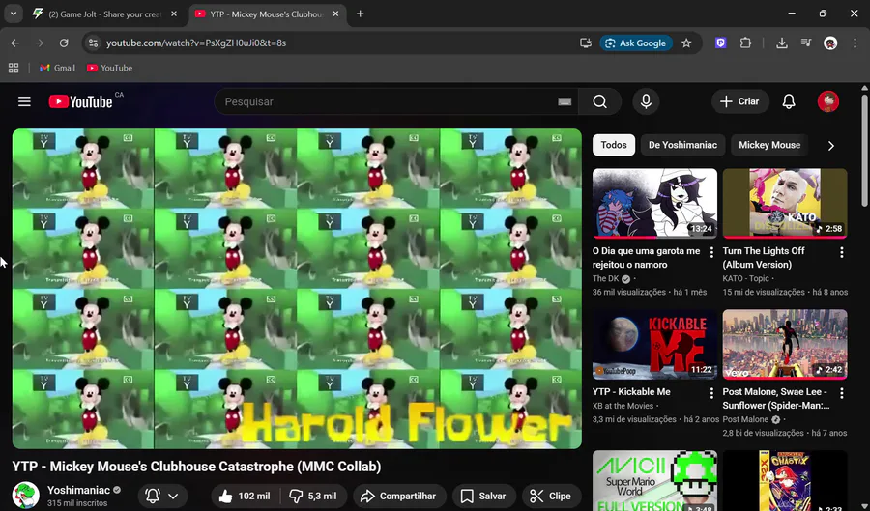Screen dimensions: 870x511
Task: Select the De Yoshimaniac filter chip
Action: click(x=682, y=145)
